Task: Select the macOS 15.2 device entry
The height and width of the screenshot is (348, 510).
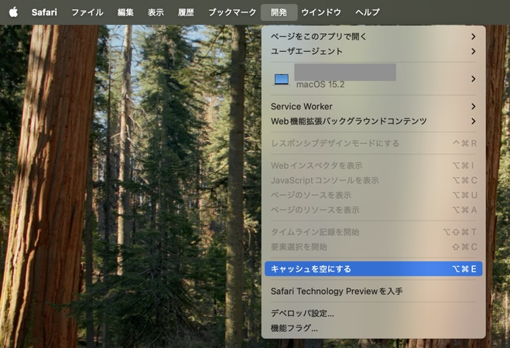Action: tap(373, 79)
